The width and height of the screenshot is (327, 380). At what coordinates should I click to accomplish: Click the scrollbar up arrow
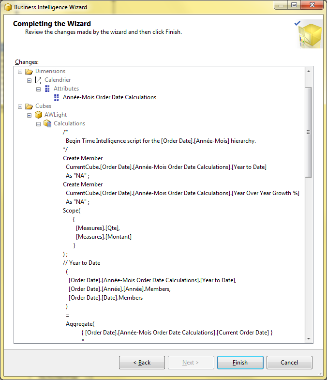point(308,71)
